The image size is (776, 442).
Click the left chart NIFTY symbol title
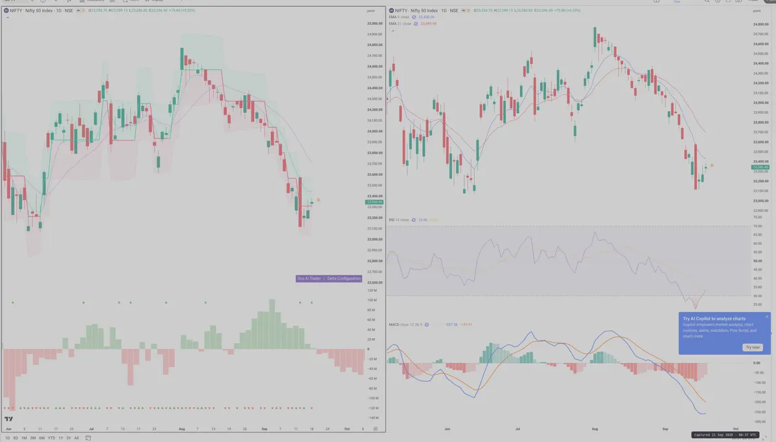(x=41, y=10)
